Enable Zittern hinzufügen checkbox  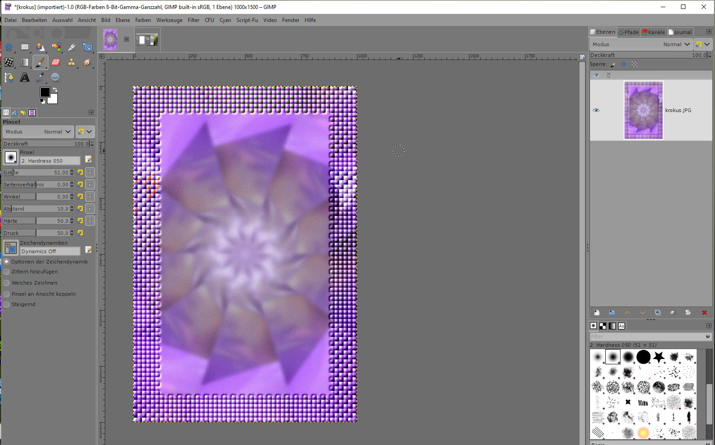coord(7,272)
